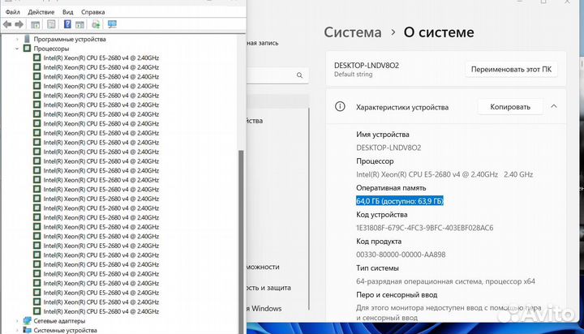
Task: Click the 'Перо и сенсорный ввод' label
Action: pyautogui.click(x=397, y=295)
